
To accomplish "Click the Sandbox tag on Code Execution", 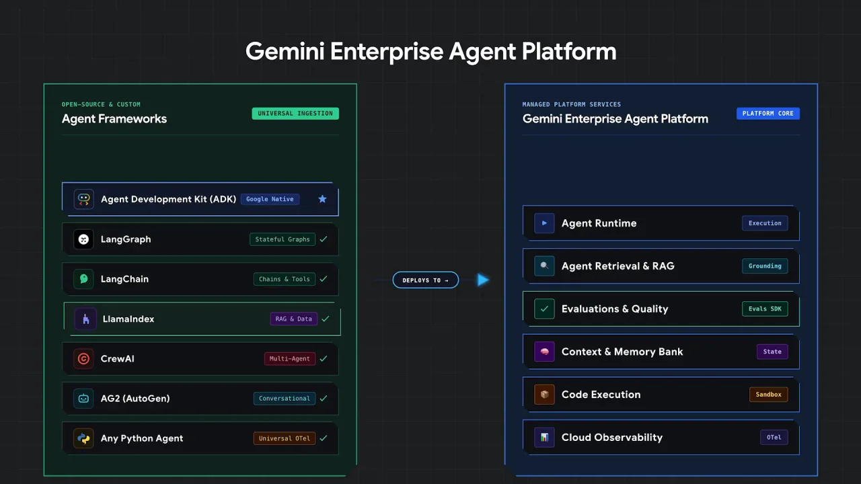I will 768,395.
